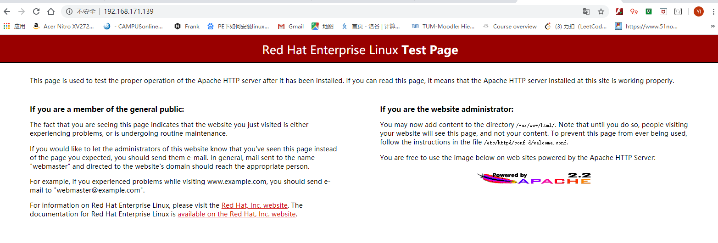Click 'If you are the website administrator:' heading
The width and height of the screenshot is (718, 243).
pyautogui.click(x=447, y=109)
